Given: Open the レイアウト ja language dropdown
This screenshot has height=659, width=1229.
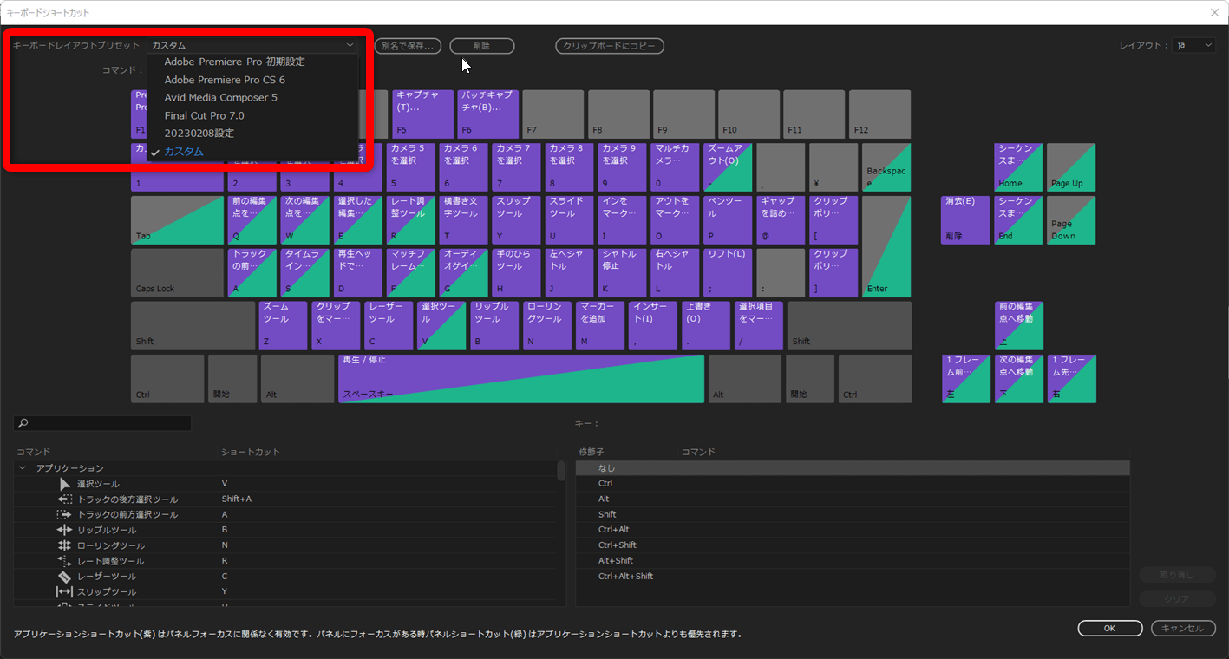Looking at the screenshot, I should (1194, 45).
